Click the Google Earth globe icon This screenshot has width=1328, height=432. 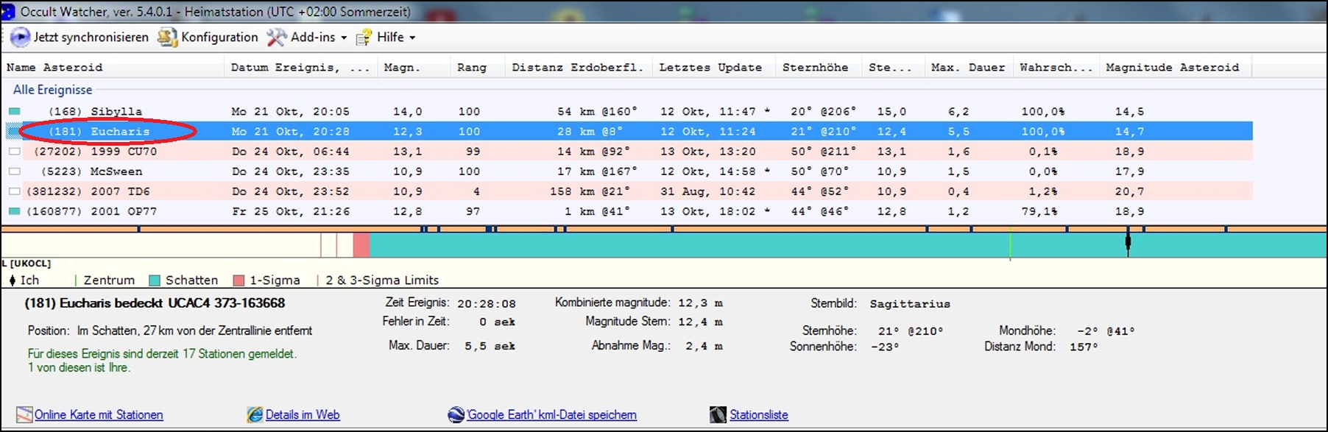tap(456, 414)
